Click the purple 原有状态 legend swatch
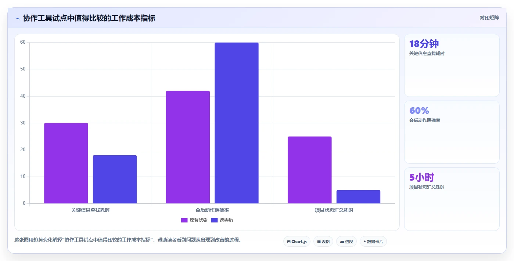This screenshot has height=261, width=514. (184, 220)
